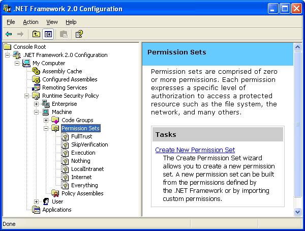Select the Remoting Services icon
Screen dimensions: 305x231
pos(36,88)
